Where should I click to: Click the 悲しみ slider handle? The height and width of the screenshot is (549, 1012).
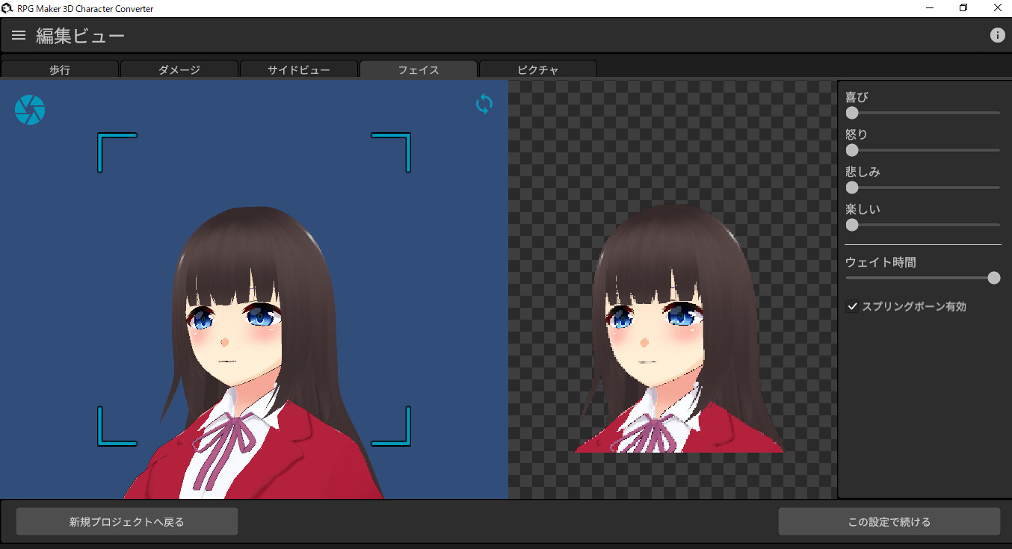click(x=852, y=187)
